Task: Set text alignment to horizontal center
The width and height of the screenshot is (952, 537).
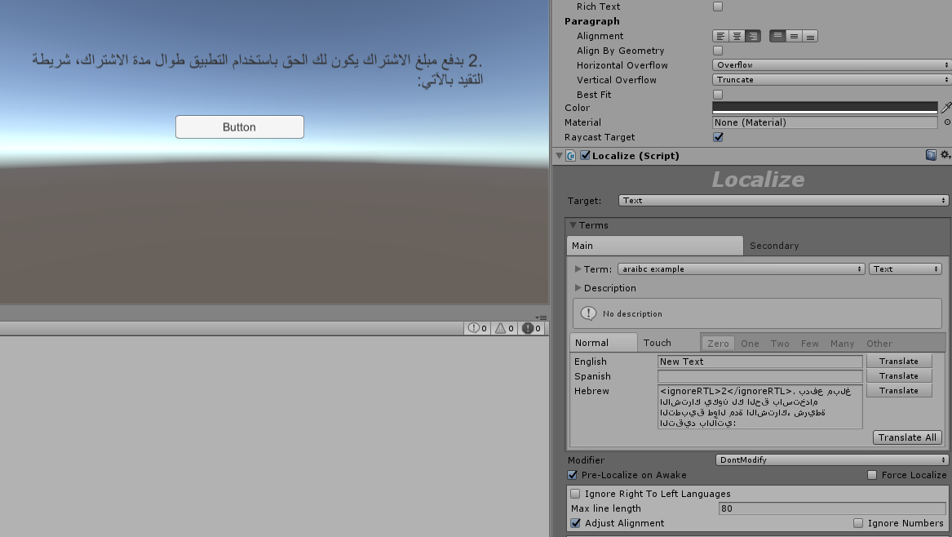Action: point(737,36)
